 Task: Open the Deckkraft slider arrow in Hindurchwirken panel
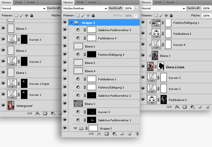[x=136, y=8]
